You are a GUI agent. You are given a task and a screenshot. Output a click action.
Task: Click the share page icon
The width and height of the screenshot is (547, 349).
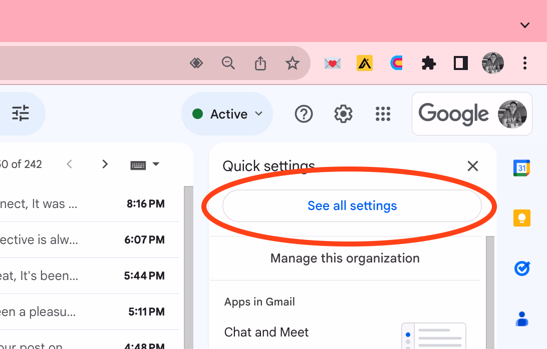pos(260,63)
